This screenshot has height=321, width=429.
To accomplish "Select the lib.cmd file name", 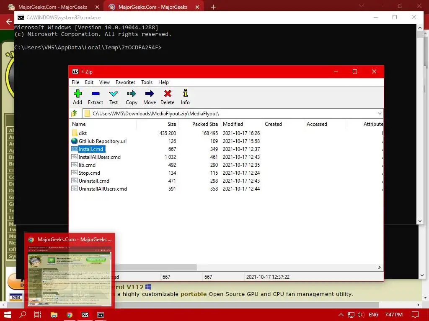I will point(87,165).
